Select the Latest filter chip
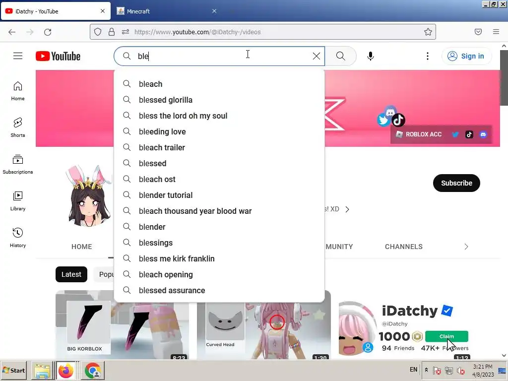Image resolution: width=508 pixels, height=381 pixels. tap(71, 274)
